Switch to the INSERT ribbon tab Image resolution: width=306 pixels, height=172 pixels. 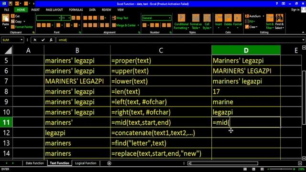click(x=35, y=10)
